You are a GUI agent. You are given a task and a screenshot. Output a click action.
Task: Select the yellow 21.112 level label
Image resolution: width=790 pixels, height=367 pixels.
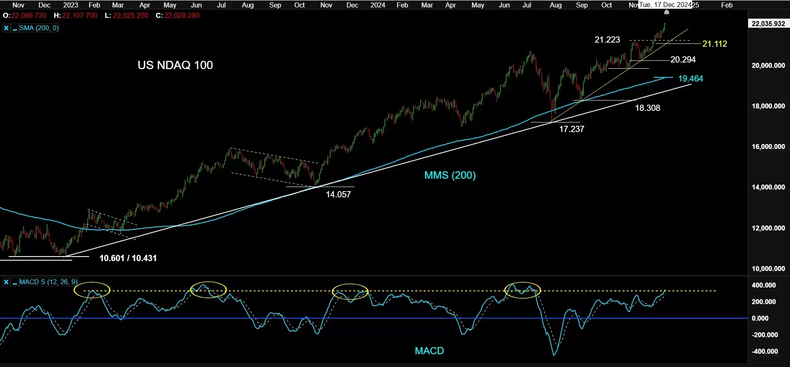tap(715, 44)
